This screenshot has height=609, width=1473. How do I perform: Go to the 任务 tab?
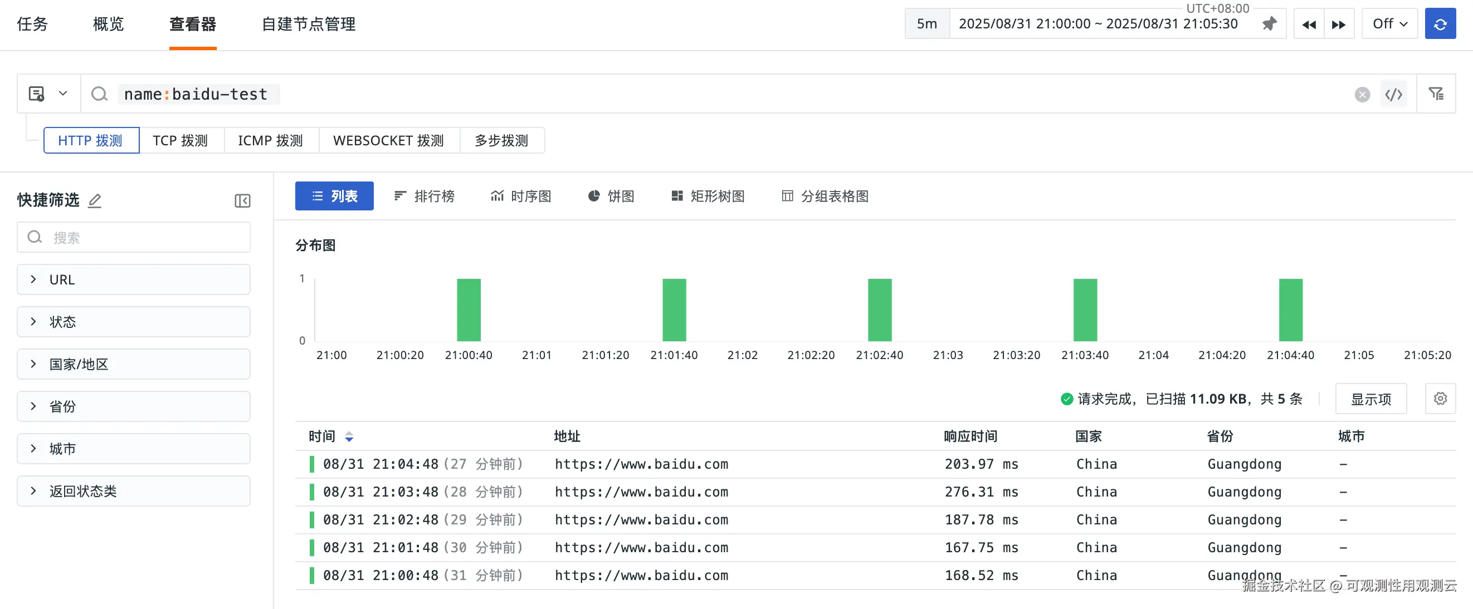click(x=33, y=24)
